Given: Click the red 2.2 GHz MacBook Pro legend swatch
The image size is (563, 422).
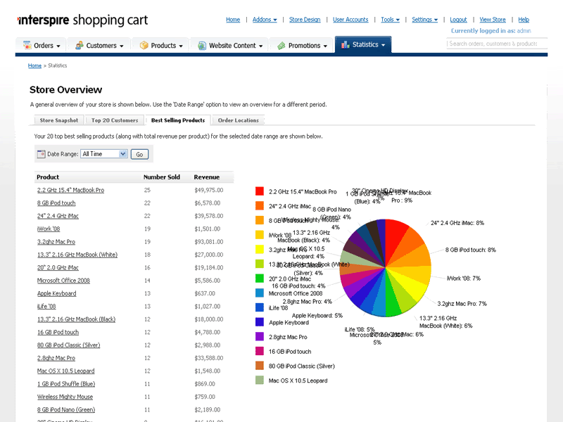Looking at the screenshot, I should click(x=260, y=191).
